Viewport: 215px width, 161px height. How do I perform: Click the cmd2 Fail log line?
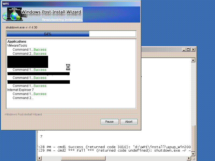tap(114, 151)
